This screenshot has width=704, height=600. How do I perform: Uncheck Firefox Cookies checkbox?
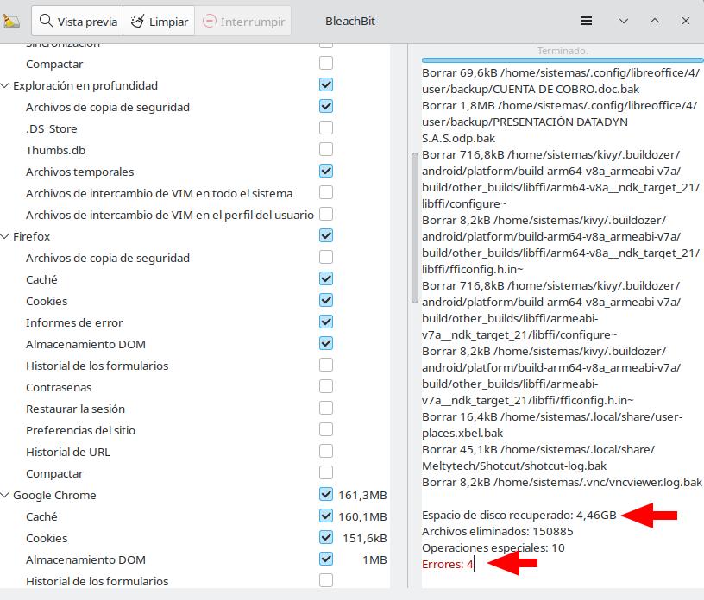326,300
